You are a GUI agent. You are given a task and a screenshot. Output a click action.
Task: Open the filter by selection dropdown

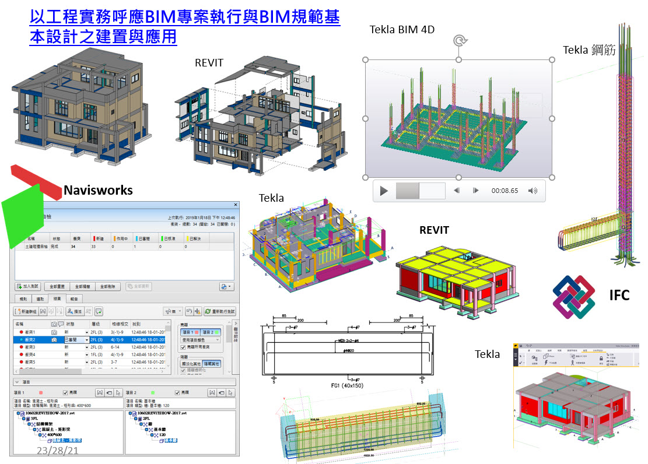(x=173, y=311)
